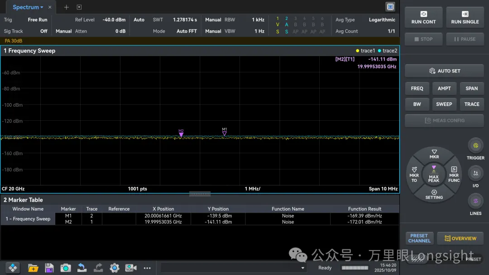The width and height of the screenshot is (489, 275).
Task: Select MKR on the marker wheel
Action: [434, 154]
